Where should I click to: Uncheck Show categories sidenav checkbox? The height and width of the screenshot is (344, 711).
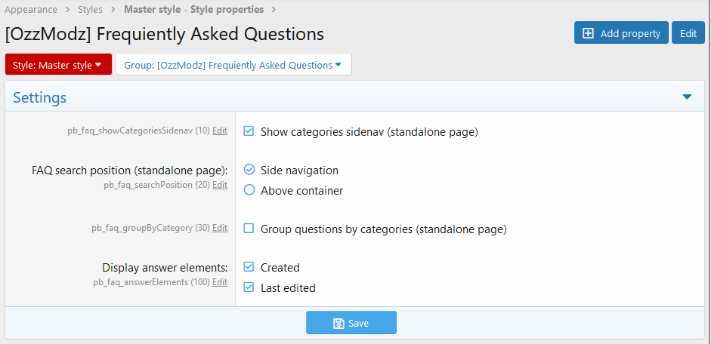click(x=249, y=131)
